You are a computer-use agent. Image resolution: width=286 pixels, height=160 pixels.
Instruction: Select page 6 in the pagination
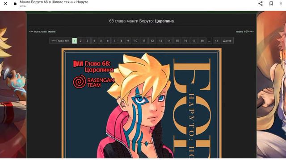[x=108, y=41]
